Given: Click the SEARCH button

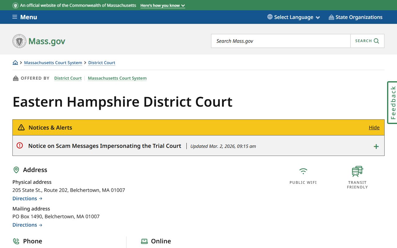Looking at the screenshot, I should (x=367, y=41).
